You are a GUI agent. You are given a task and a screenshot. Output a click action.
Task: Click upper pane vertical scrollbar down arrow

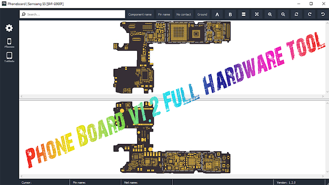pyautogui.click(x=327, y=92)
